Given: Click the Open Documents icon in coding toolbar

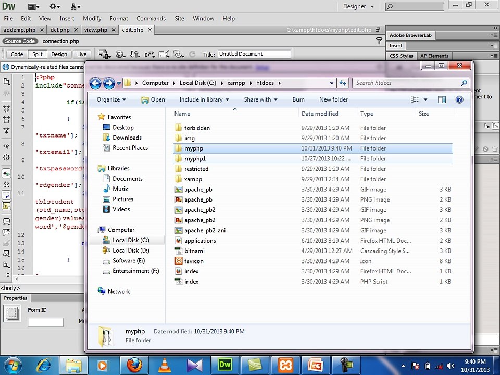Looking at the screenshot, I should (6, 82).
